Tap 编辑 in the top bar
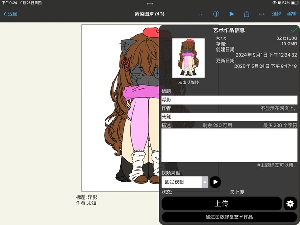 pyautogui.click(x=292, y=14)
